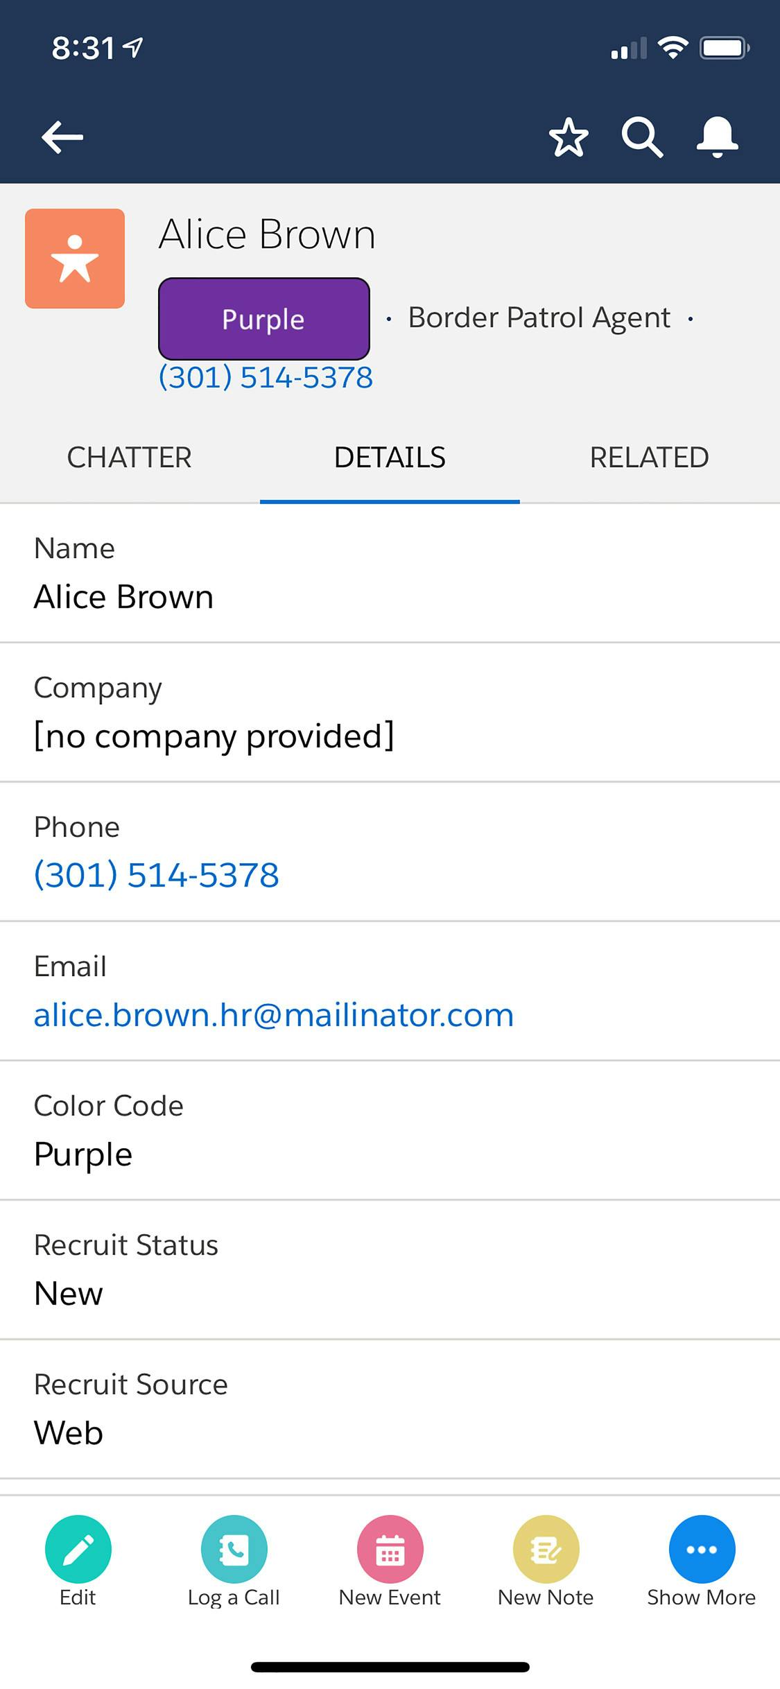The height and width of the screenshot is (1689, 780).
Task: Tap the header phone number link
Action: (x=266, y=378)
